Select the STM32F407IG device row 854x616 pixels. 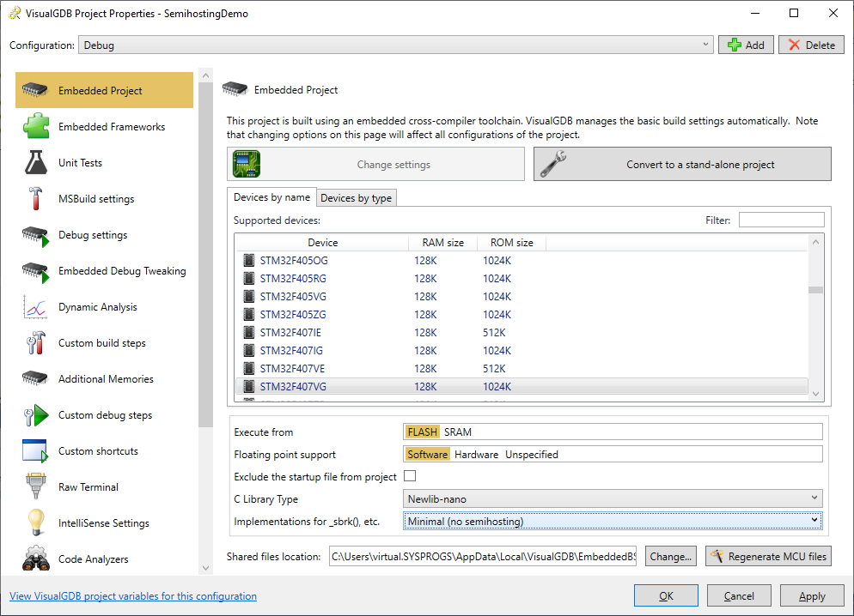[x=522, y=350]
